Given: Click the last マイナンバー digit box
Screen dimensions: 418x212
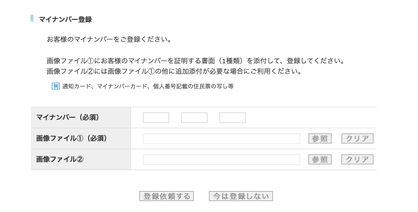Looking at the screenshot, I should coord(233,118).
